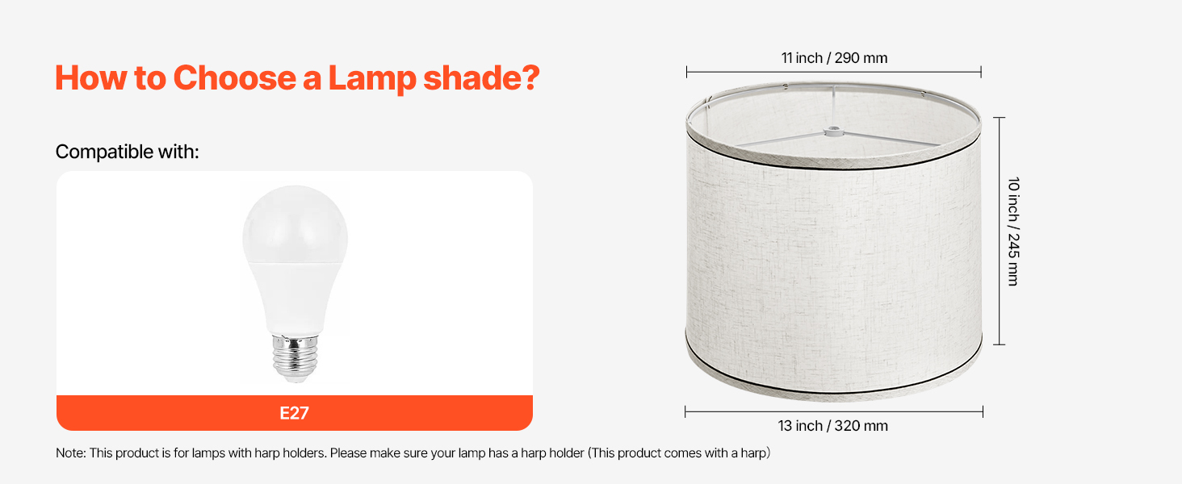Select the "10 inch / 245 mm" height label
Image resolution: width=1182 pixels, height=484 pixels.
tap(1013, 232)
